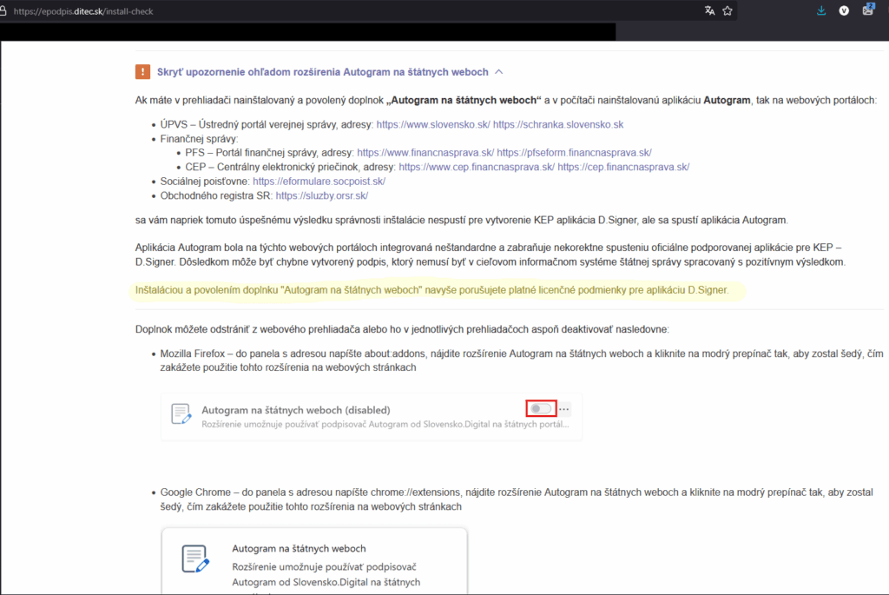Click Skryť upozornenie ohľadom rozšírenia Autogram heading
Viewport: 889px width, 595px height.
coord(323,72)
